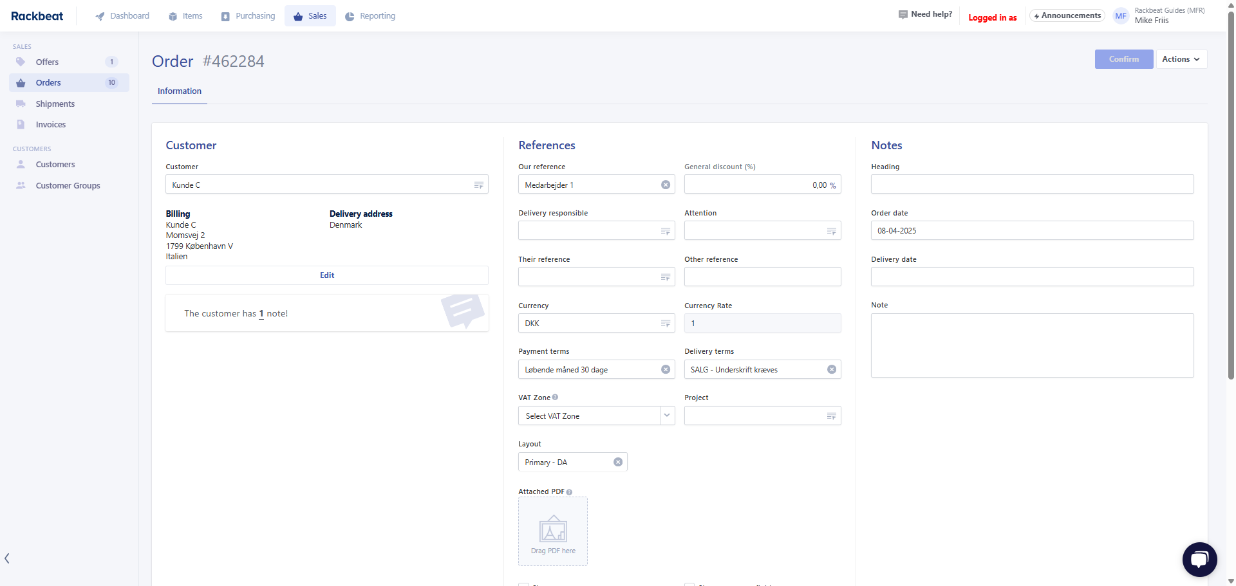
Task: Go to Shipments in the sidebar
Action: (55, 104)
